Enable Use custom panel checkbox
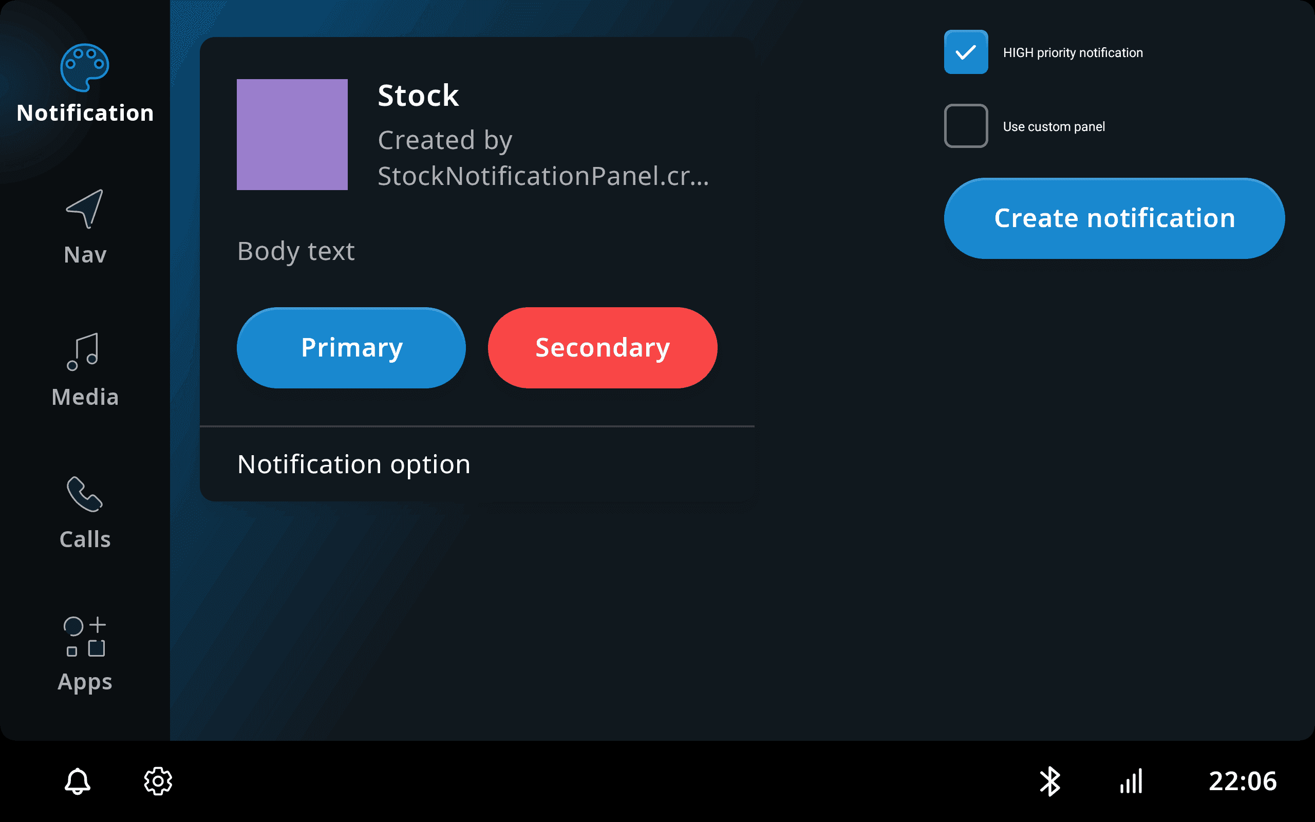 point(966,126)
